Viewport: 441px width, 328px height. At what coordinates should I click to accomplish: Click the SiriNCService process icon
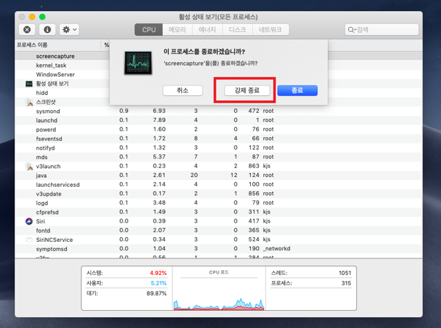pos(29,240)
